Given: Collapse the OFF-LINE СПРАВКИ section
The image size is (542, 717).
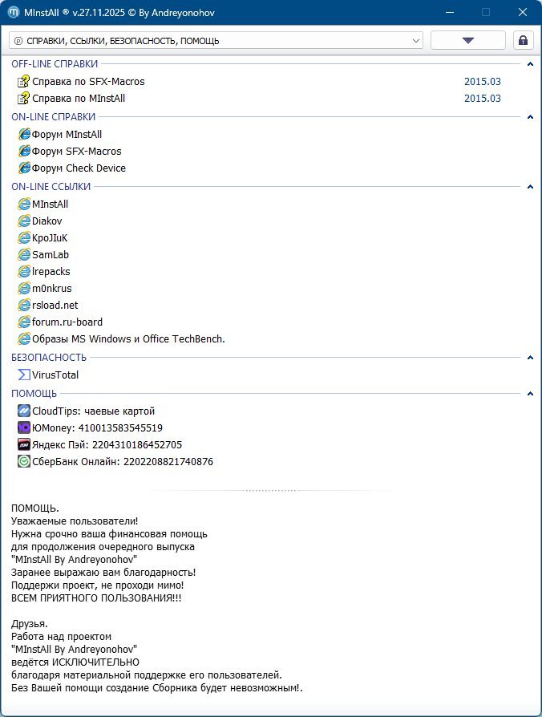Looking at the screenshot, I should (x=530, y=64).
